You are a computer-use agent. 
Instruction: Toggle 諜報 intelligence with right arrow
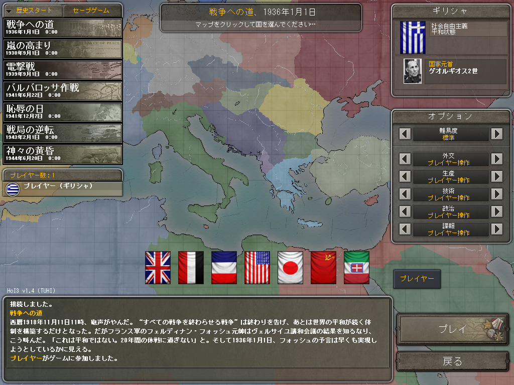point(497,229)
